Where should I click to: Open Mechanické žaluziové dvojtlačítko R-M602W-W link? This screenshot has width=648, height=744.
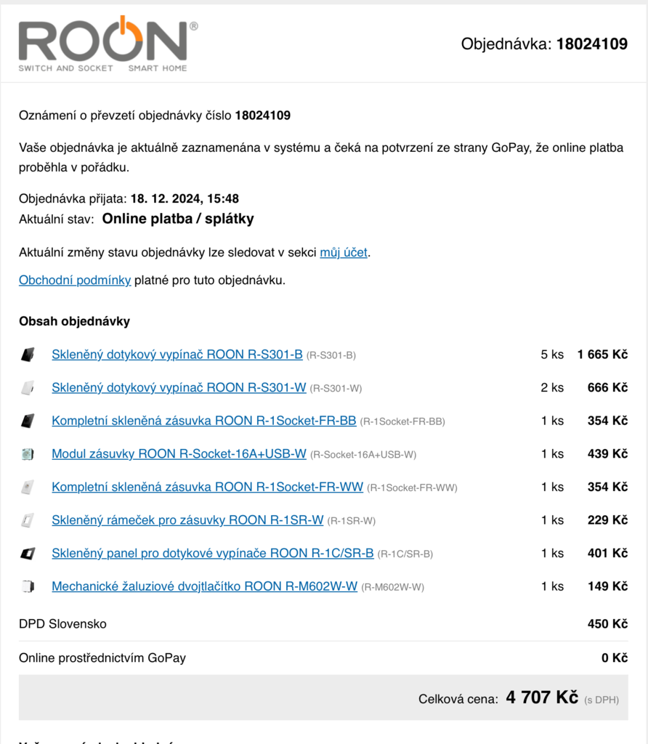tap(204, 586)
